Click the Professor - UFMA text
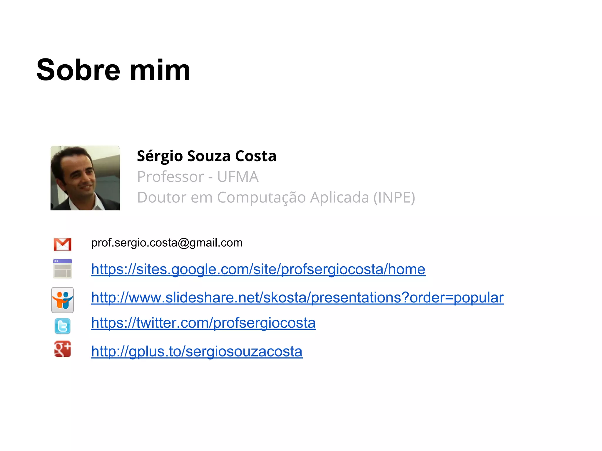602x451 pixels. click(198, 177)
